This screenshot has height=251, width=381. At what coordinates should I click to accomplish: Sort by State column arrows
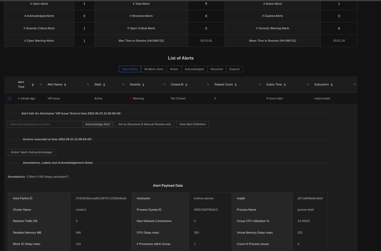click(104, 85)
